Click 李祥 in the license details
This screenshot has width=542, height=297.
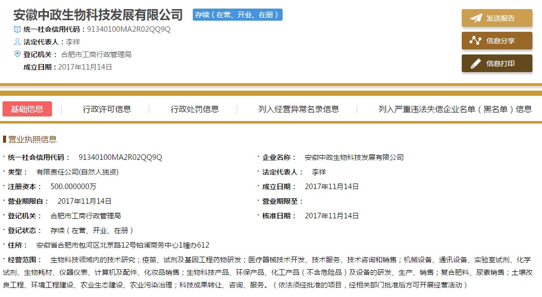tap(318, 172)
